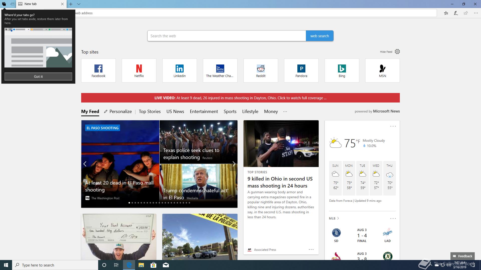Screen dimensions: 481x270
Task: Click the Windows Start button
Action: (6, 265)
